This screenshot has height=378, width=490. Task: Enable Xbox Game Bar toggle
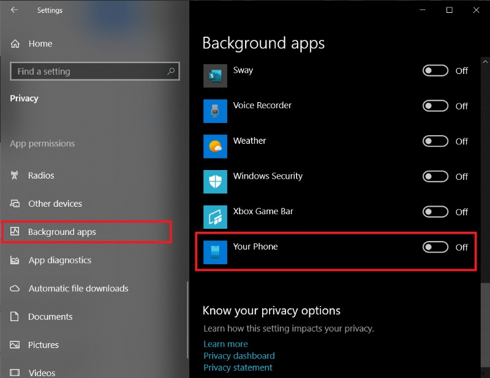435,212
